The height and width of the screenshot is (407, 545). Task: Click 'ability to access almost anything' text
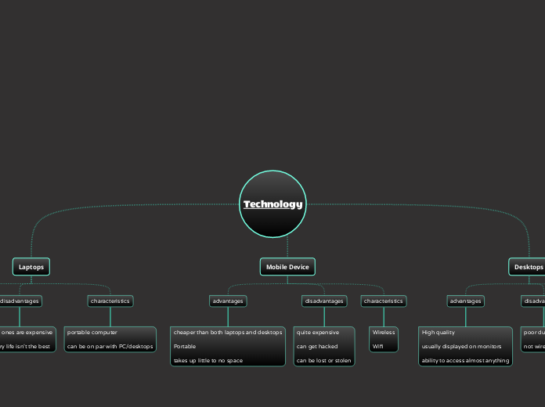(x=465, y=361)
